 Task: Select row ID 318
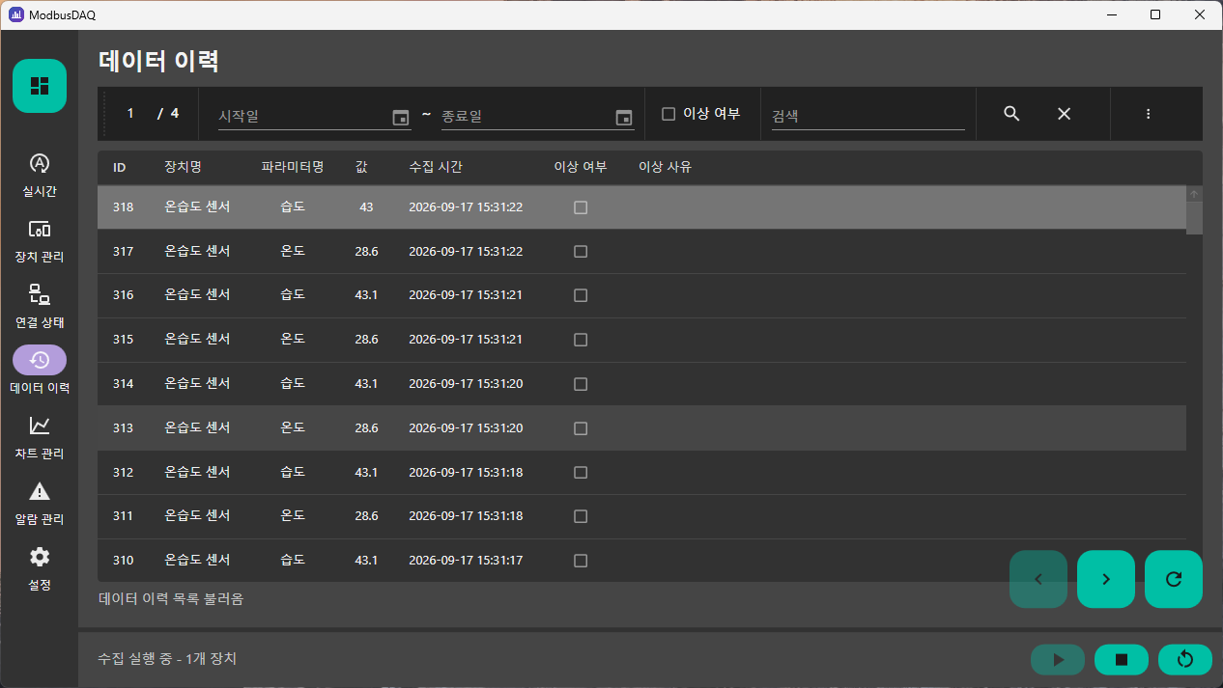(123, 207)
